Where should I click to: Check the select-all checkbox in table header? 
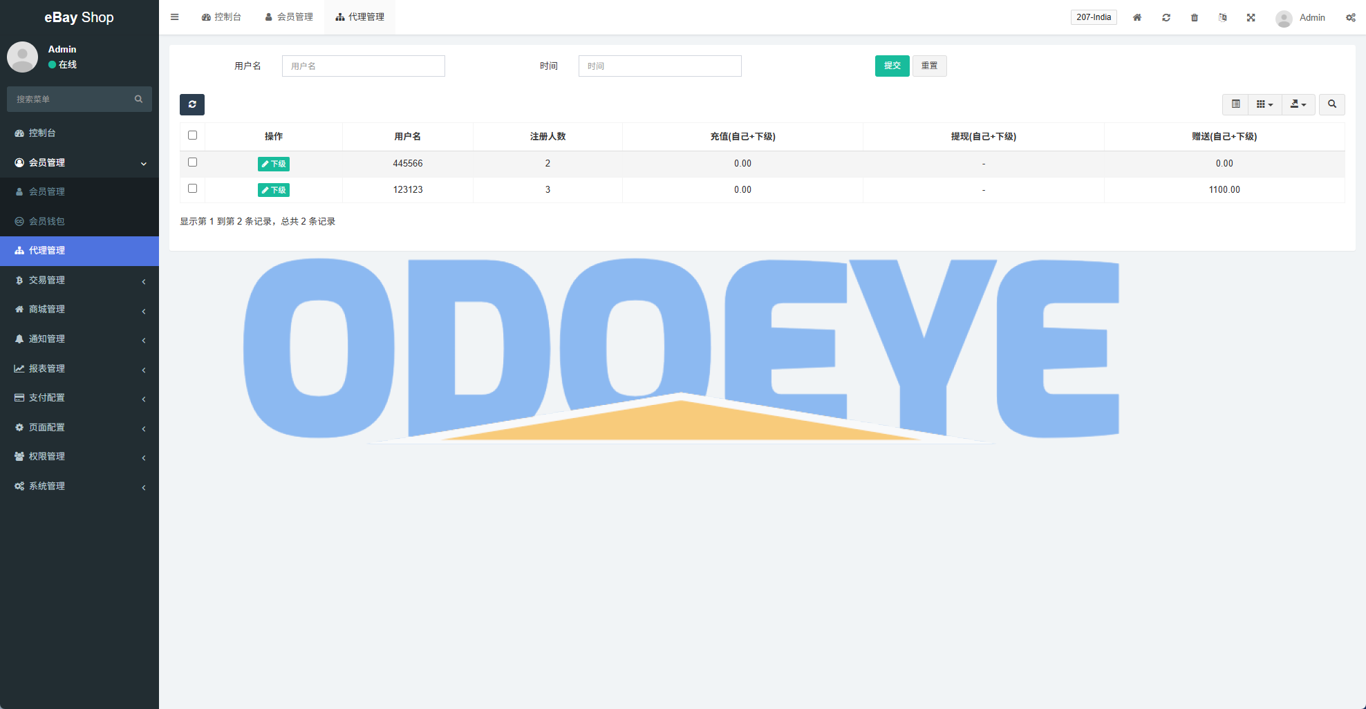coord(193,135)
